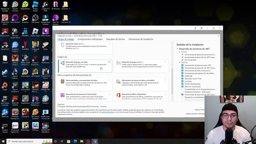
Task: Uncheck IntelliCode optional component
Action: click(x=182, y=76)
